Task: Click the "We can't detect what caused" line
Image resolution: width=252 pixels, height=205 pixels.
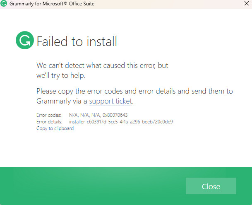Action: tap(102, 65)
